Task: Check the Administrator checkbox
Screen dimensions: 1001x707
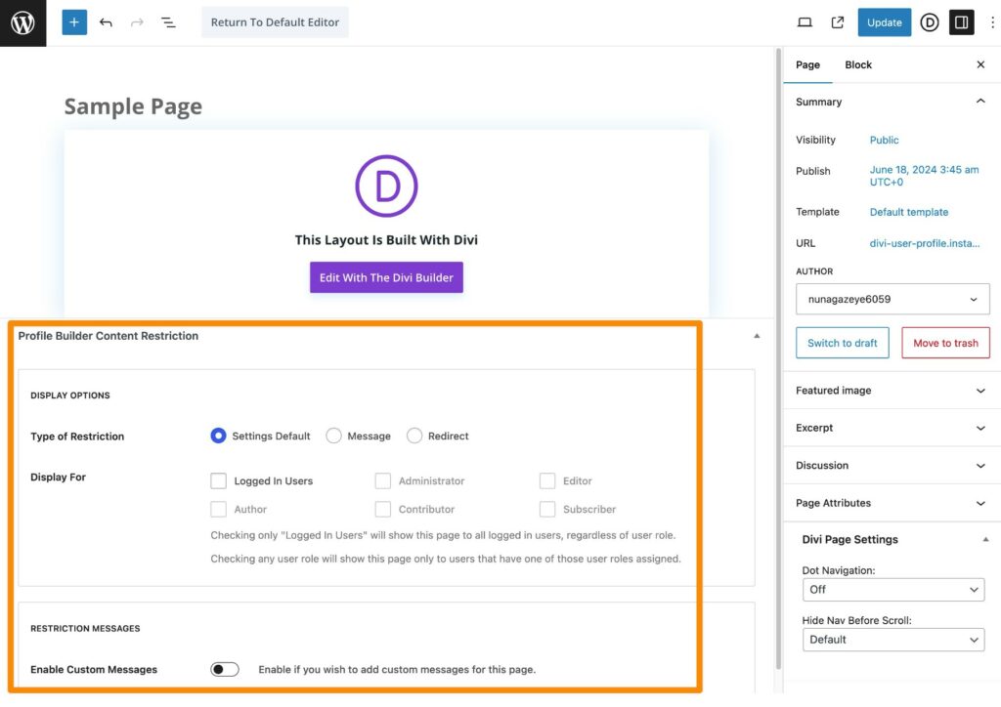Action: 382,480
